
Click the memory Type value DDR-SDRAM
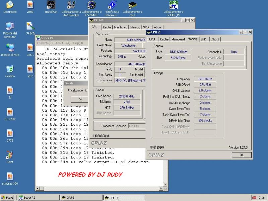(178, 52)
